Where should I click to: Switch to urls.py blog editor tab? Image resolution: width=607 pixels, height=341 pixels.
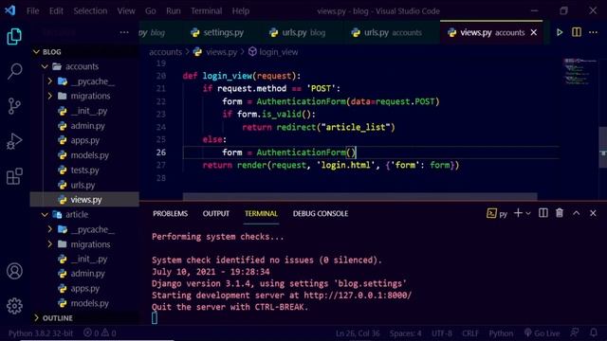pyautogui.click(x=297, y=32)
